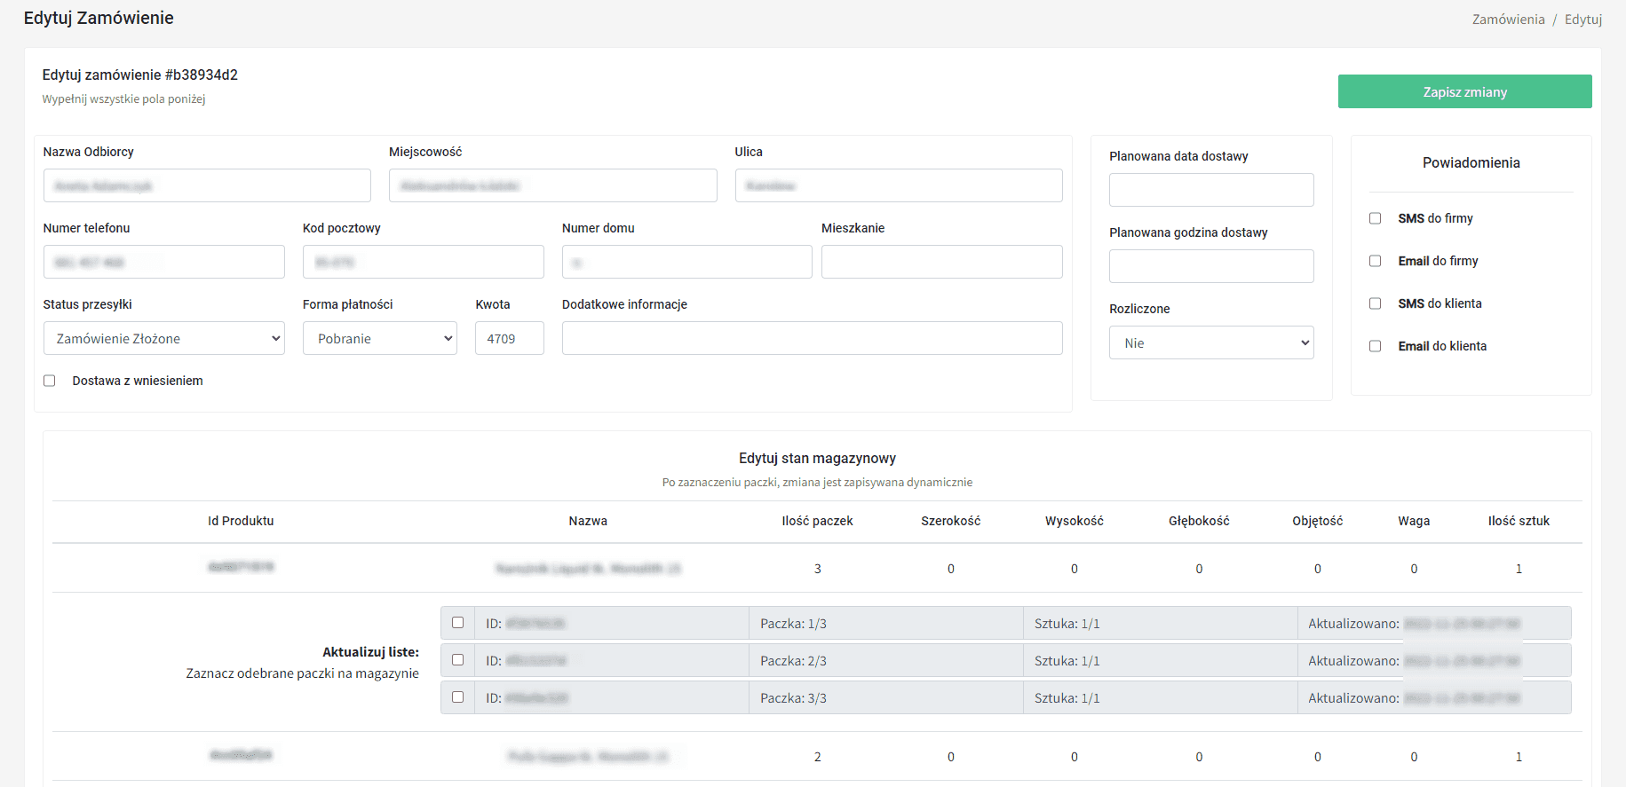Check Email do firmy notification

(1375, 261)
